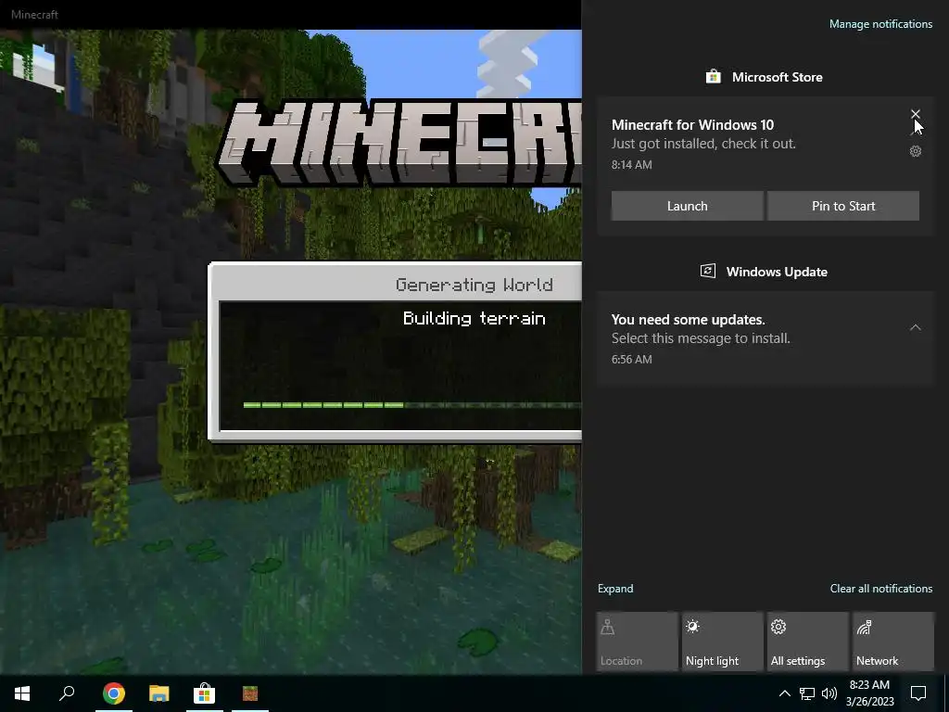Open taskbar Search magnifier
The height and width of the screenshot is (712, 949).
tap(67, 693)
